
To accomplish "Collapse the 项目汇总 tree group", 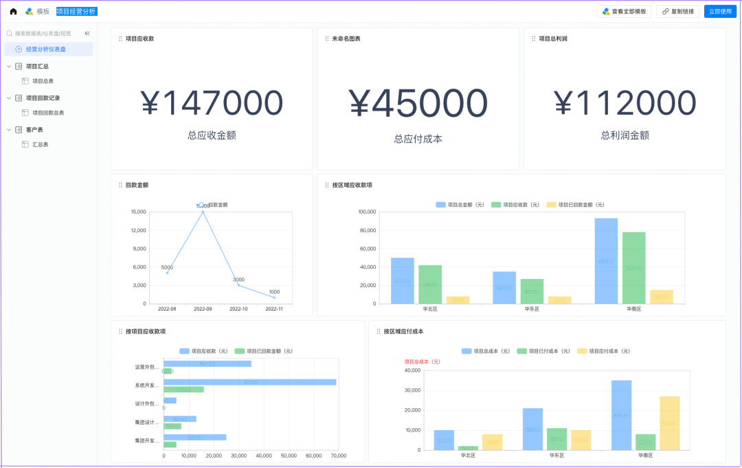I will 9,67.
